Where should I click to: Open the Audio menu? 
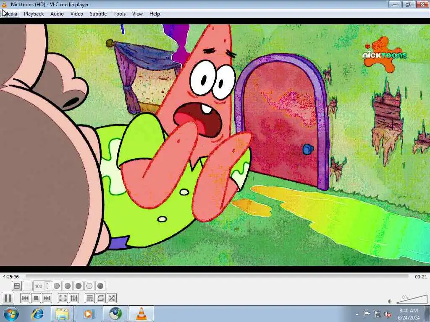(57, 14)
